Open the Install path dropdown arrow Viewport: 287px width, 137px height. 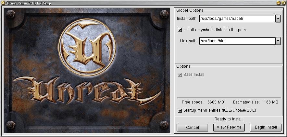coord(278,19)
